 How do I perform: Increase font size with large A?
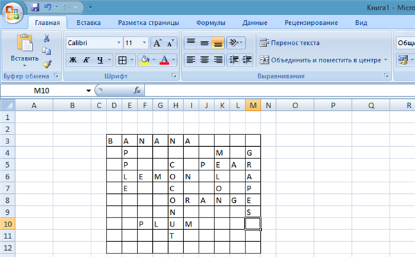point(157,43)
